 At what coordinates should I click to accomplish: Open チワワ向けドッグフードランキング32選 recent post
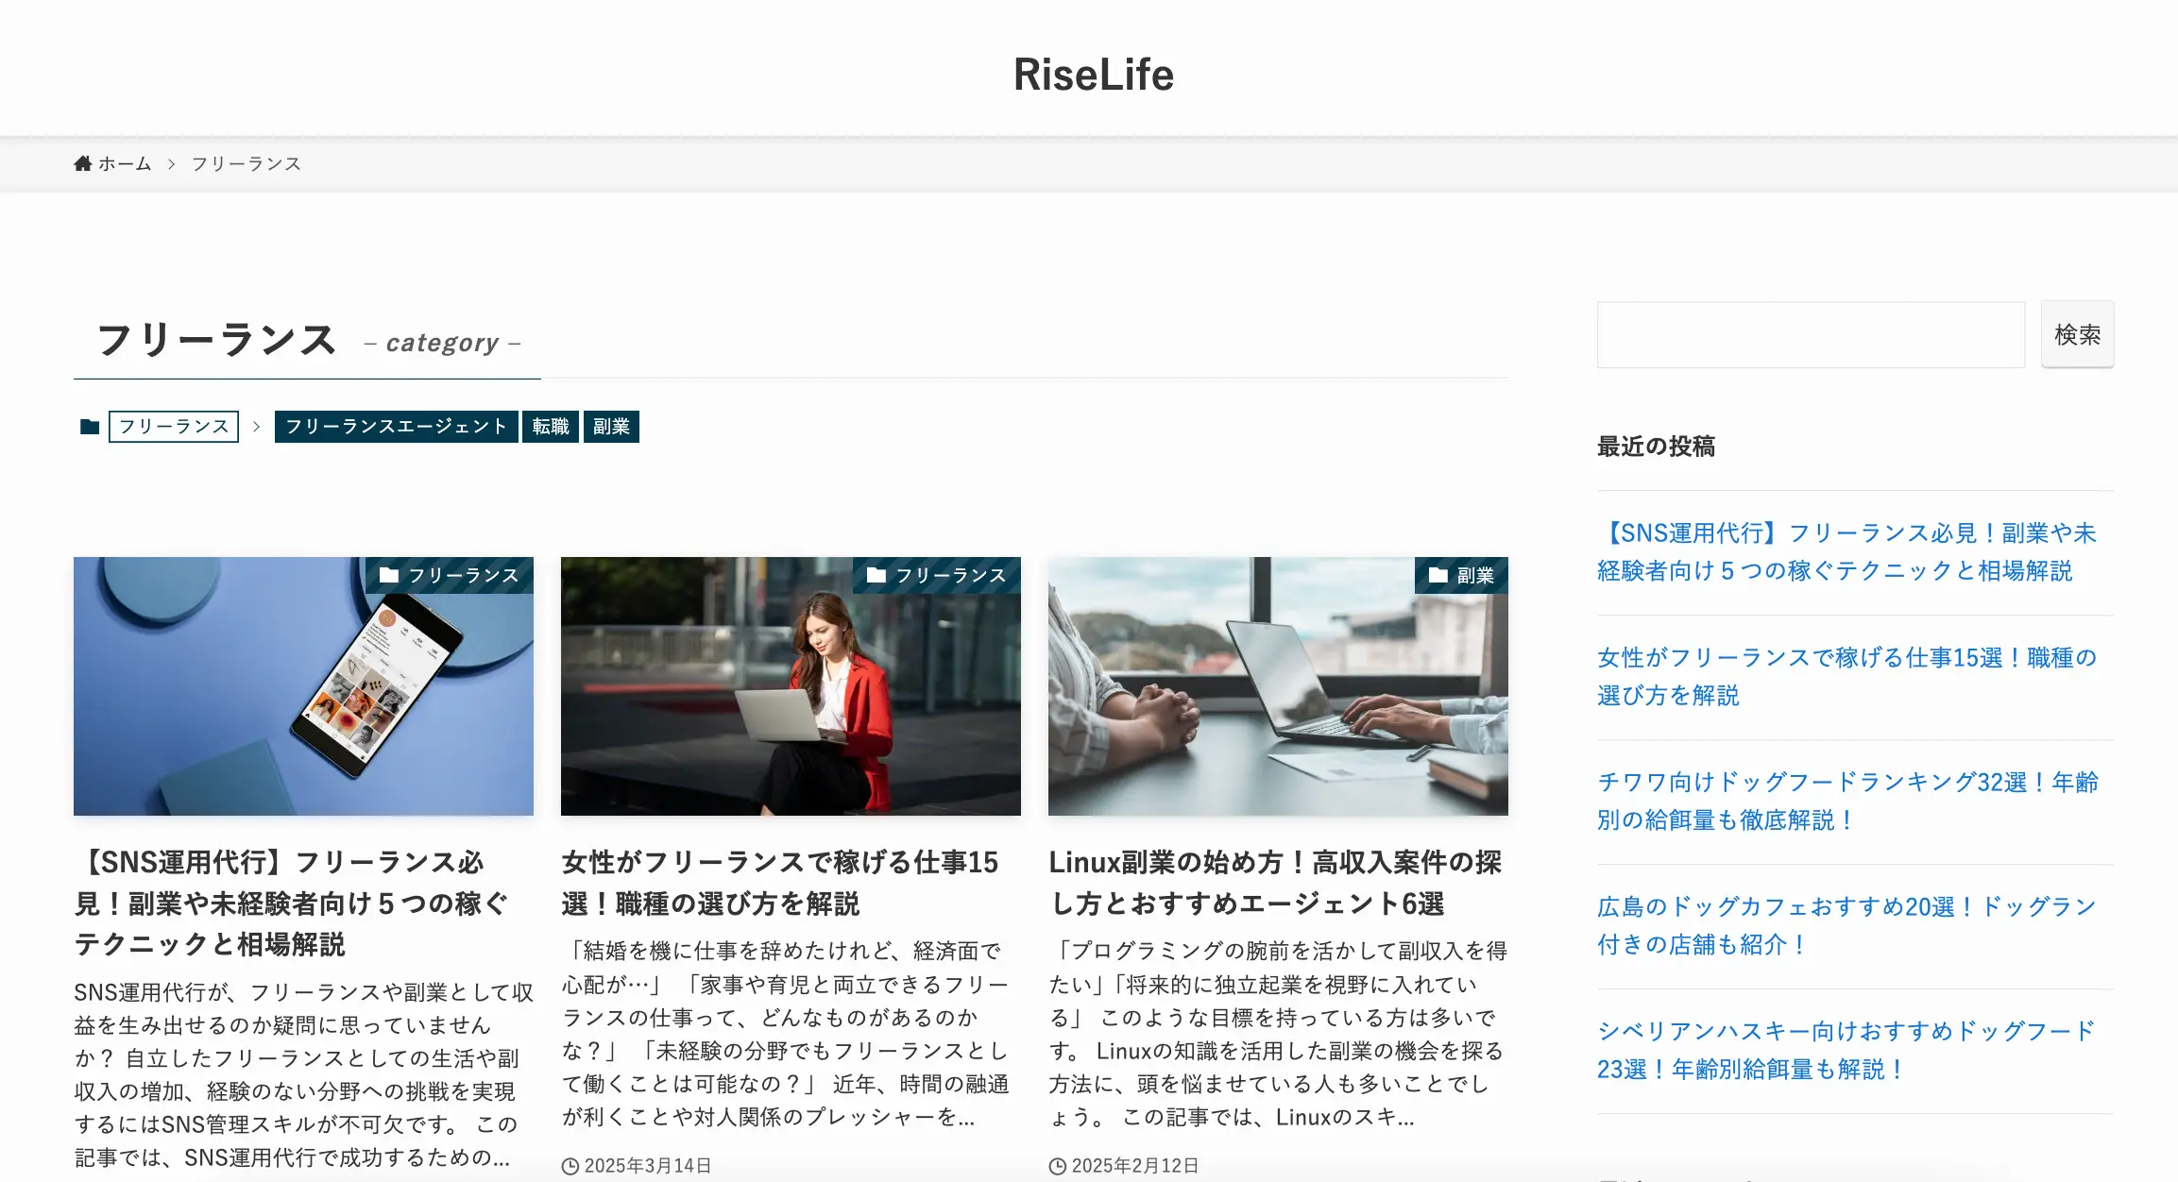click(1846, 801)
